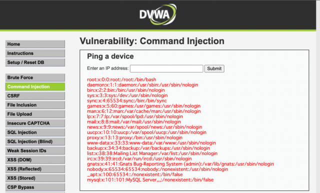Go to the SQL Injection page
Viewport: 320px width, 193px height.
[35, 132]
